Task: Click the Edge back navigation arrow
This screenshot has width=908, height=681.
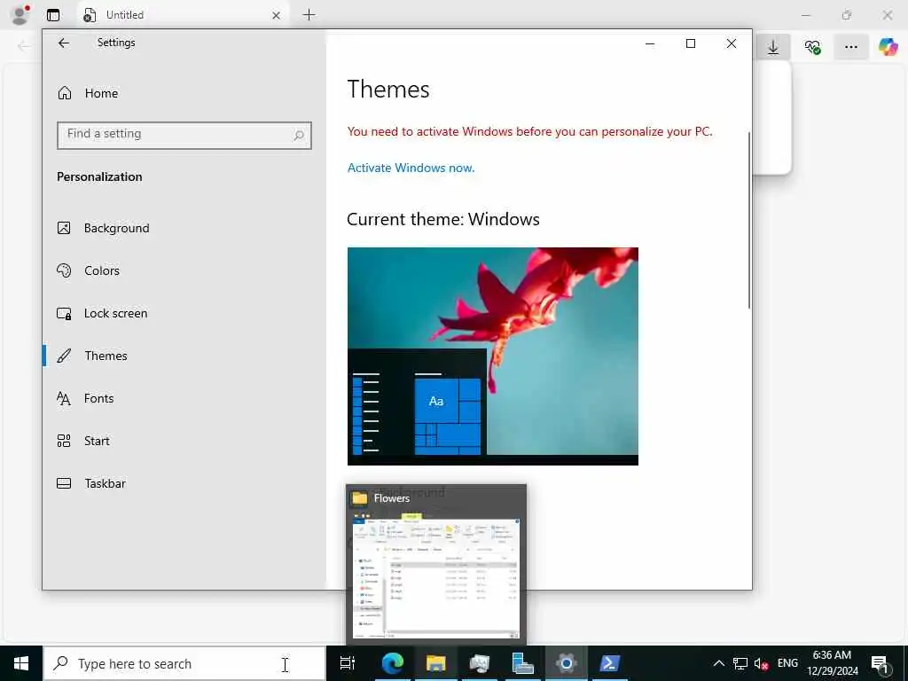Action: [x=24, y=46]
